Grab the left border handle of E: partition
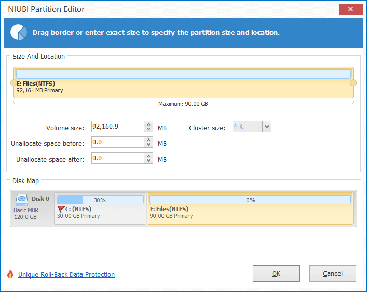 (x=13, y=83)
